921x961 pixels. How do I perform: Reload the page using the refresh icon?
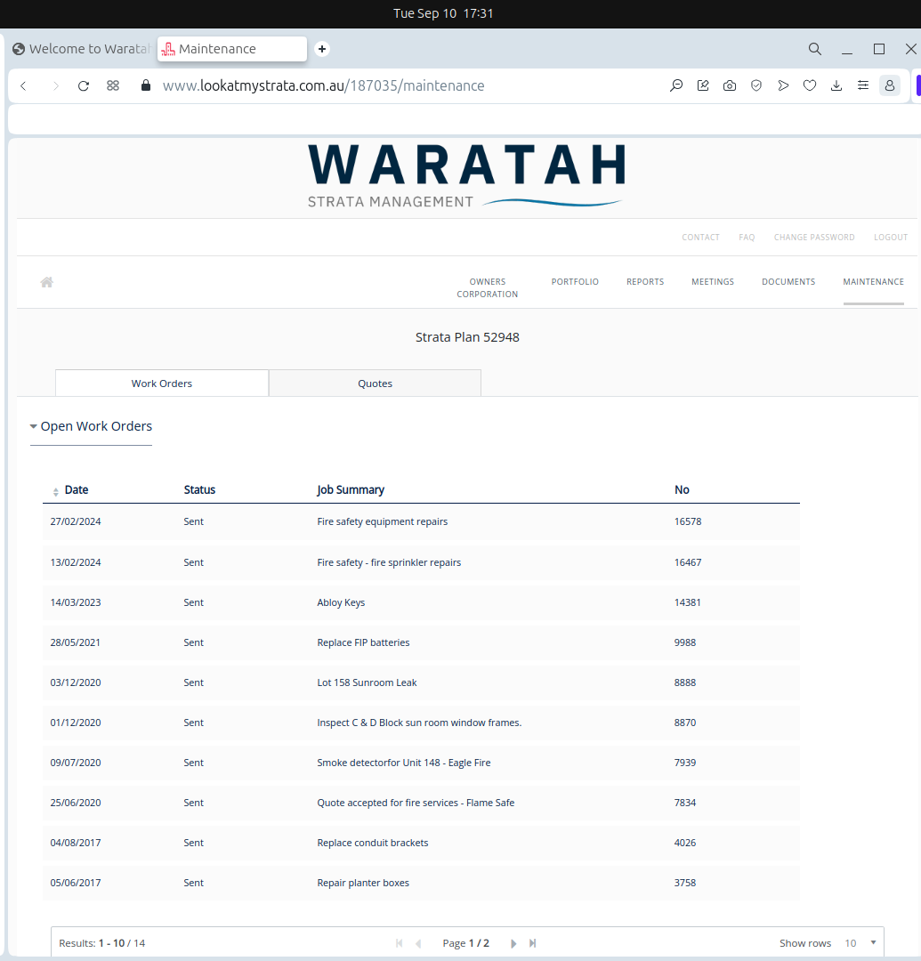pyautogui.click(x=84, y=85)
